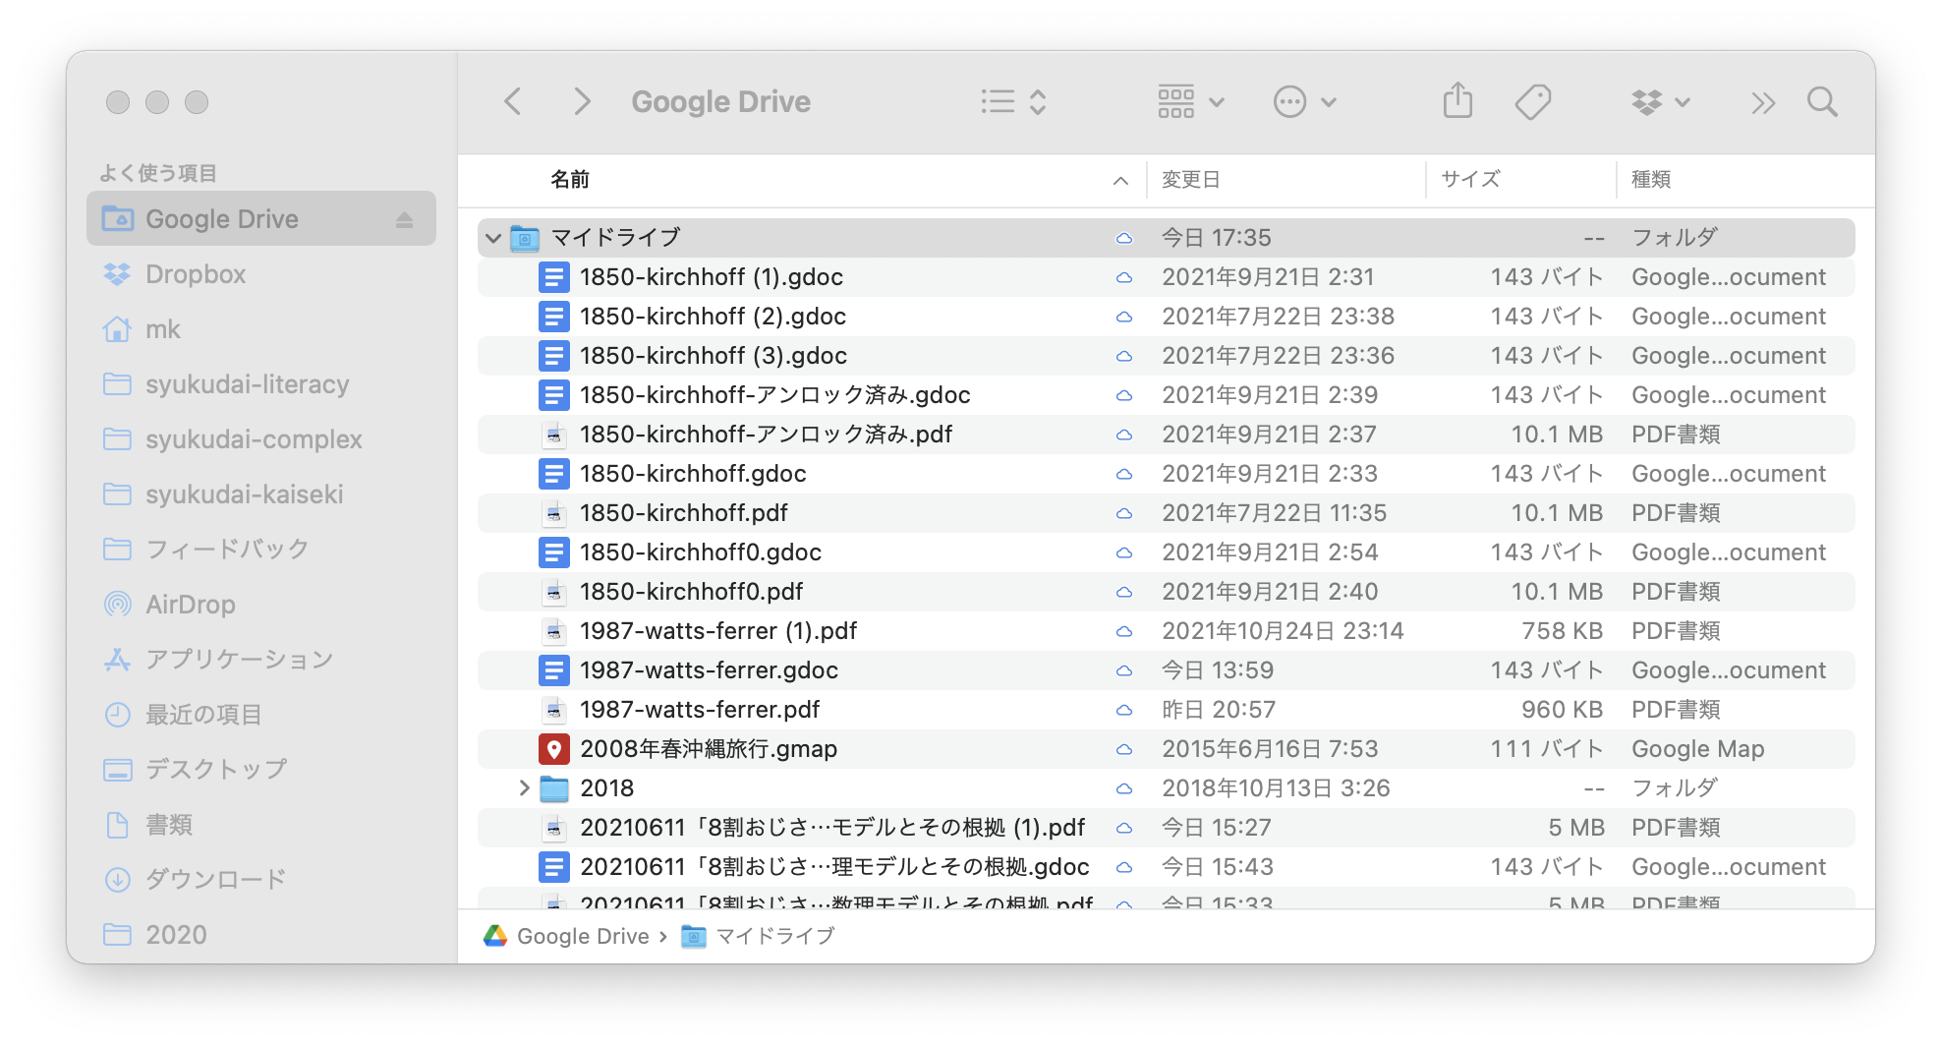
Task: Expand the 2018 folder
Action: click(524, 788)
